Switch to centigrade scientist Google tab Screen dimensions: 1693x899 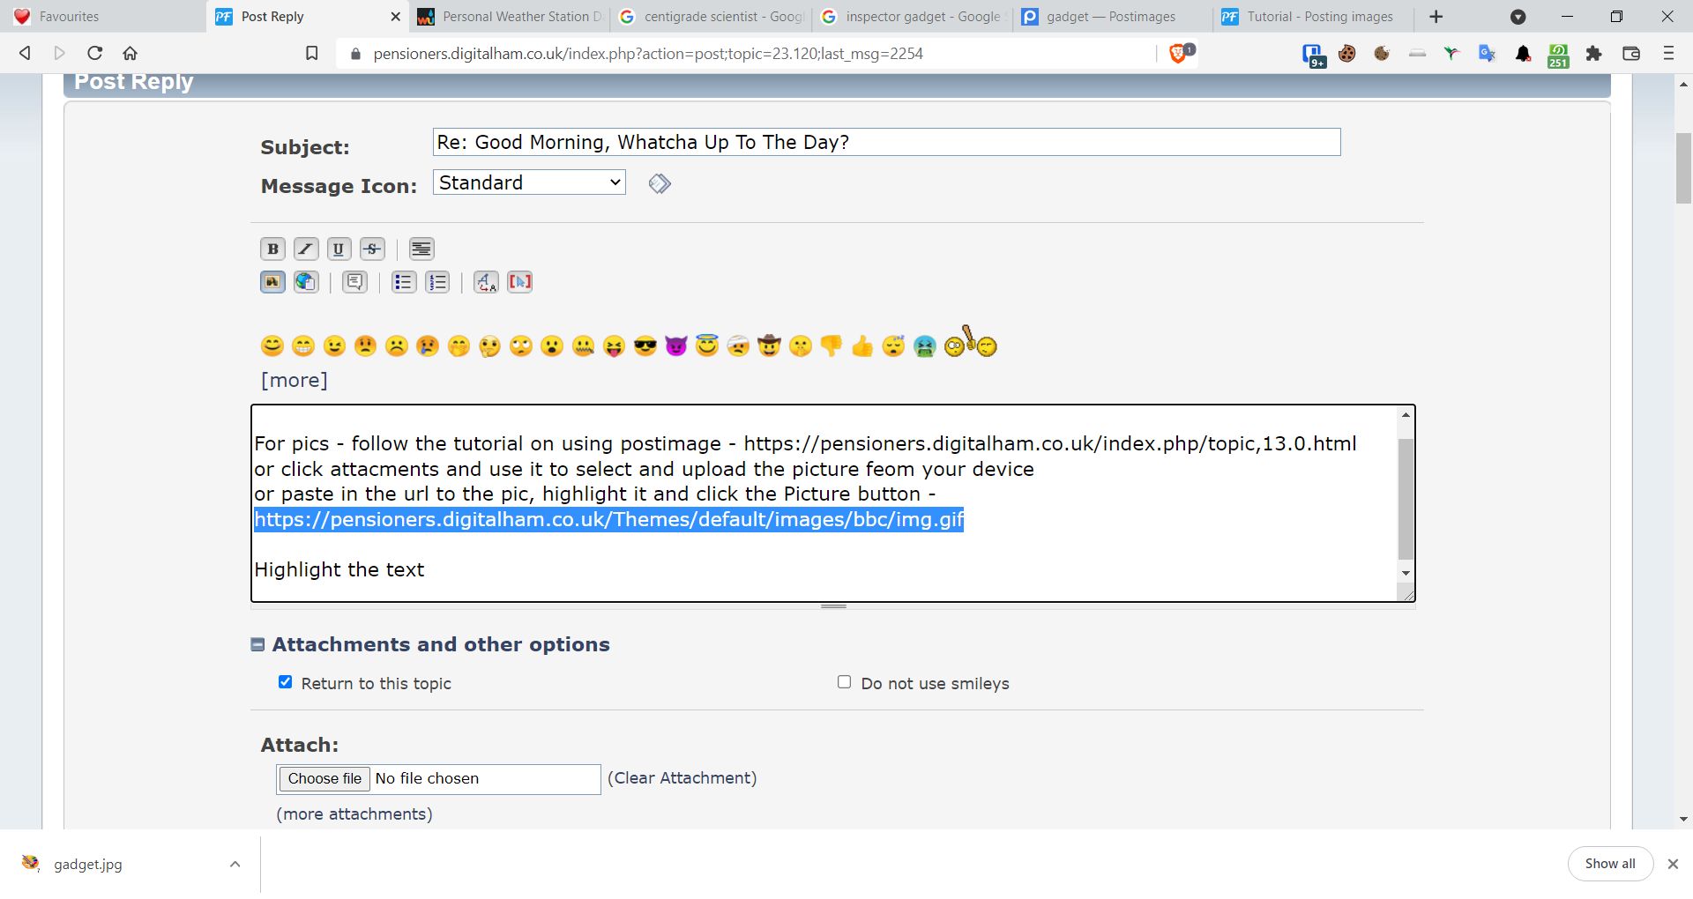point(712,17)
